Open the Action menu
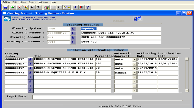 tap(6, 2)
